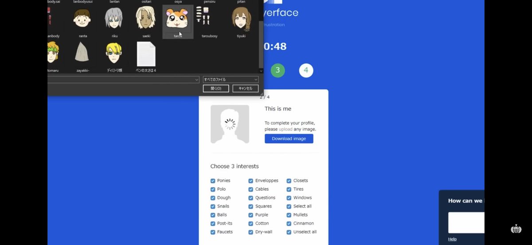Choose the zayakki- gray cone file
This screenshot has width=532, height=245.
pos(82,55)
